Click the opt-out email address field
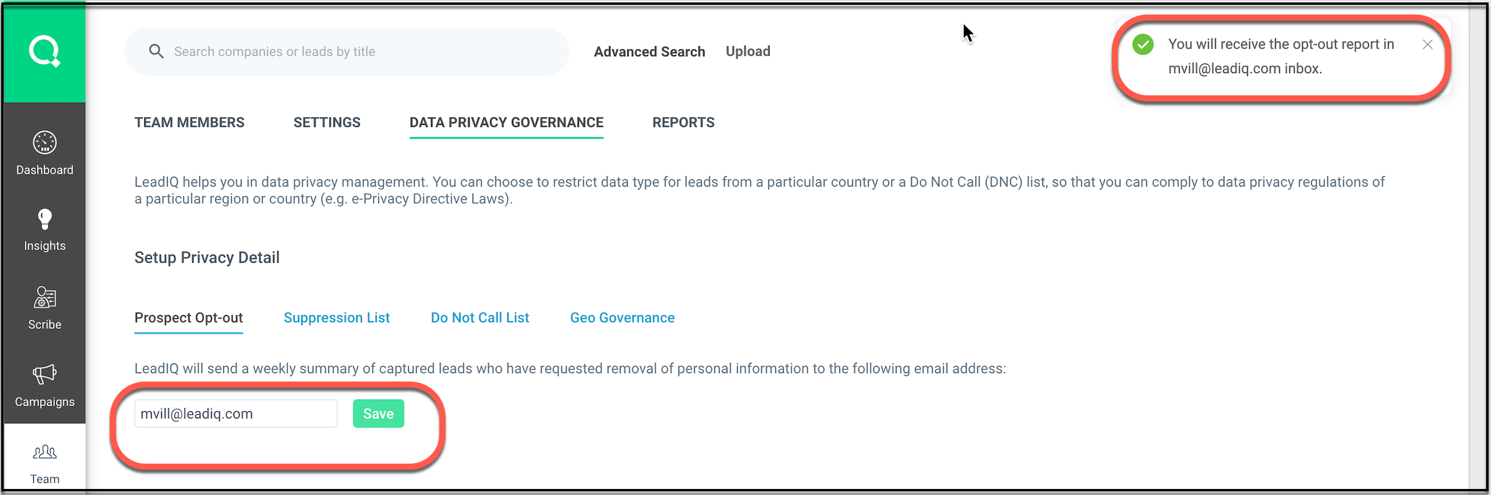The width and height of the screenshot is (1491, 495). pos(235,414)
